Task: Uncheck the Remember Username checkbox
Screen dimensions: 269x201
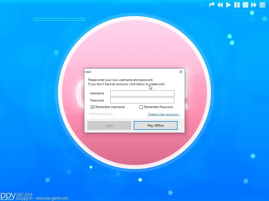Action: [93, 107]
